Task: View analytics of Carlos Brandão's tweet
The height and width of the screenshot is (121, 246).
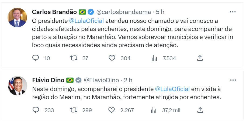Action: pos(154,58)
